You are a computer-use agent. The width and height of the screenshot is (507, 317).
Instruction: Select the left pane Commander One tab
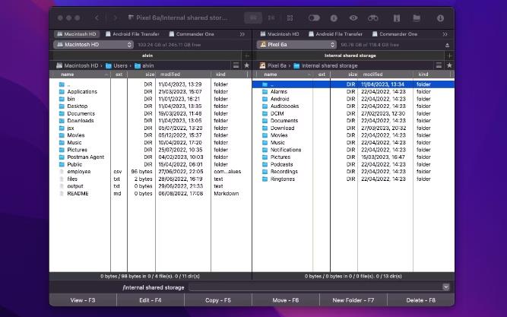point(192,34)
